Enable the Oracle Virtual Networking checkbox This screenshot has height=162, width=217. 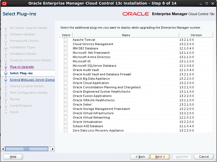pyautogui.click(x=65, y=117)
